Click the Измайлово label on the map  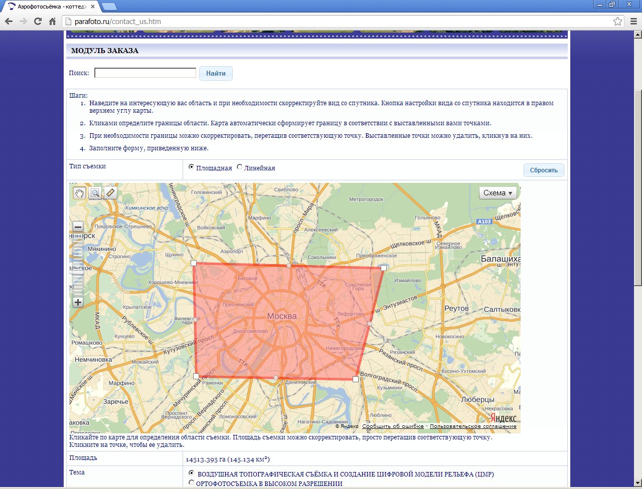point(408,281)
